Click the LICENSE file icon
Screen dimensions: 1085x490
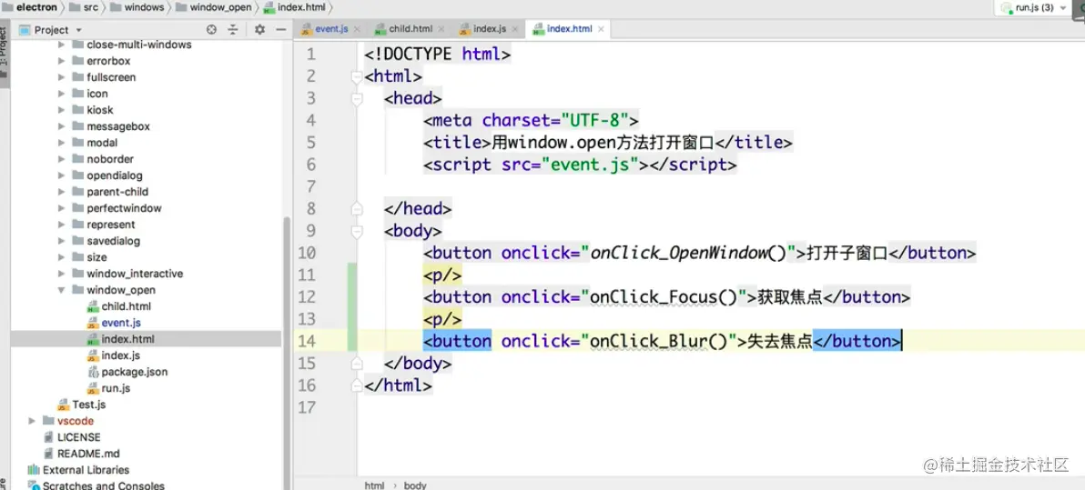[x=48, y=436]
